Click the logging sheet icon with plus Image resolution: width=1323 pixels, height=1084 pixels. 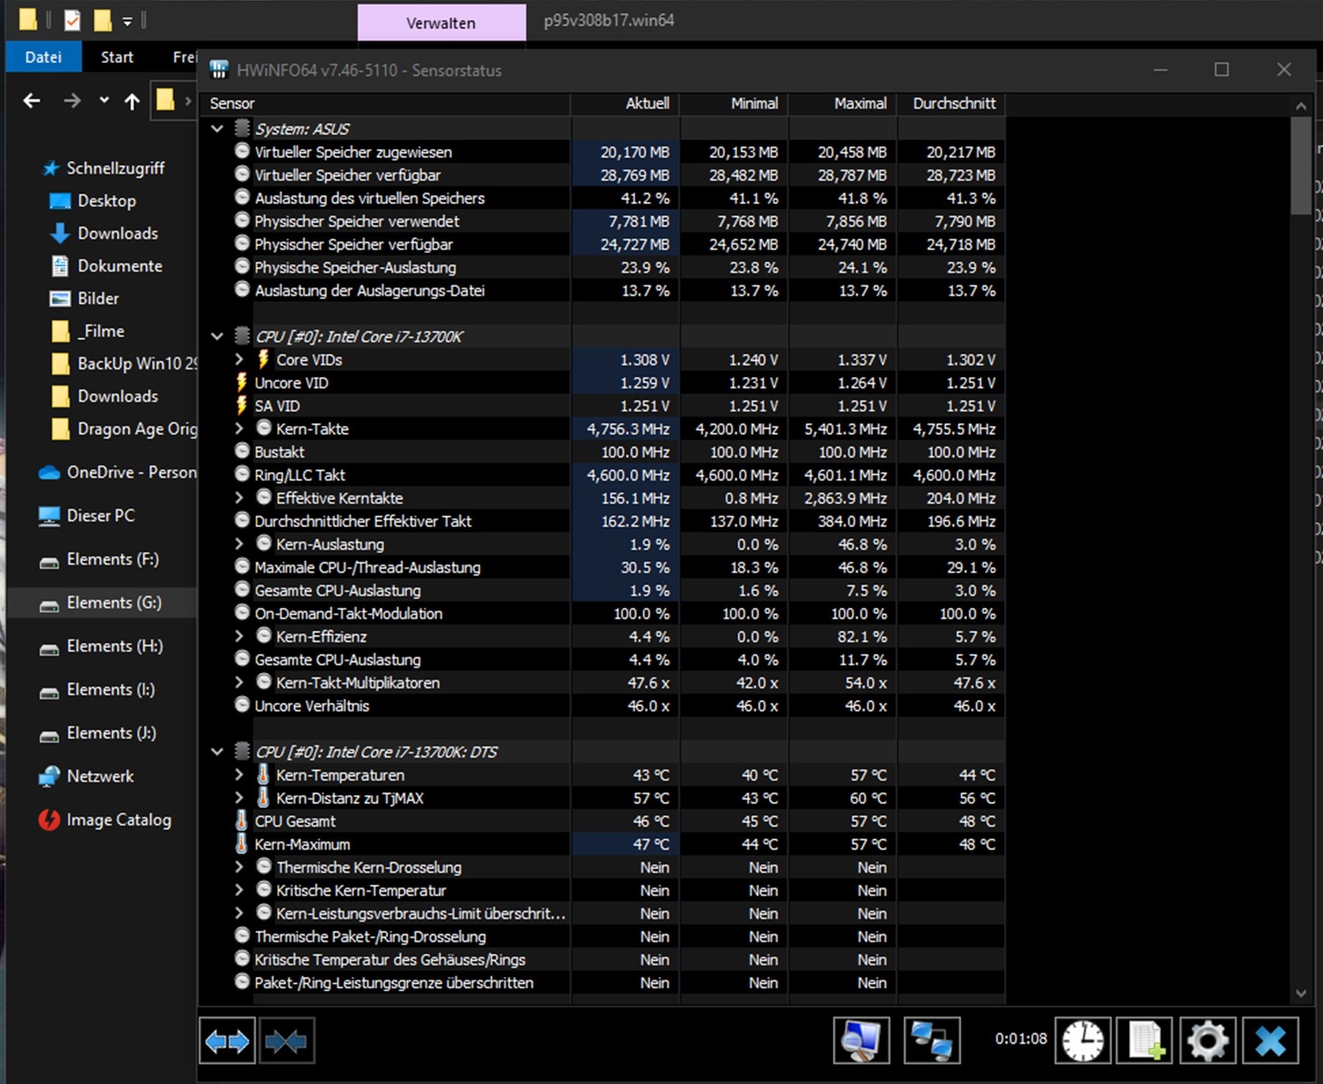coord(1145,1040)
